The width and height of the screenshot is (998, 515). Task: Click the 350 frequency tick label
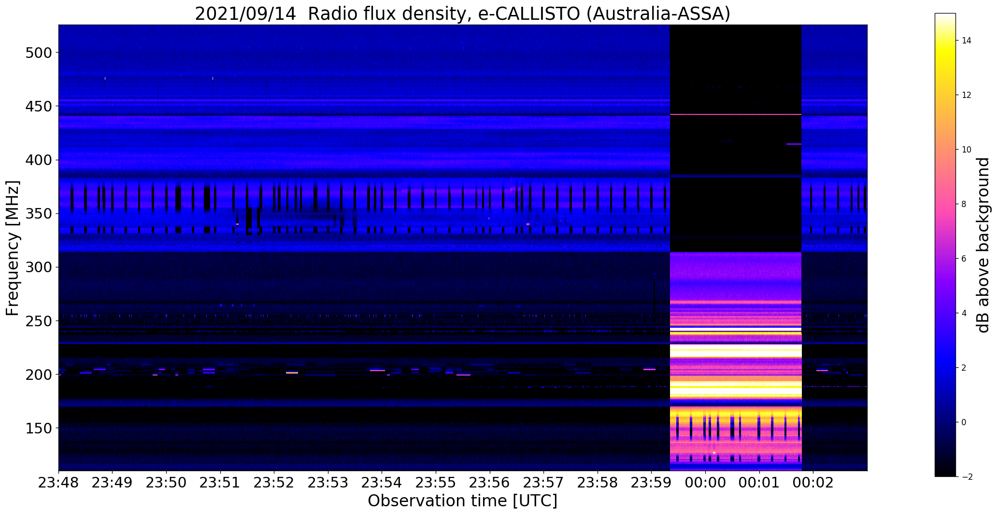click(39, 213)
